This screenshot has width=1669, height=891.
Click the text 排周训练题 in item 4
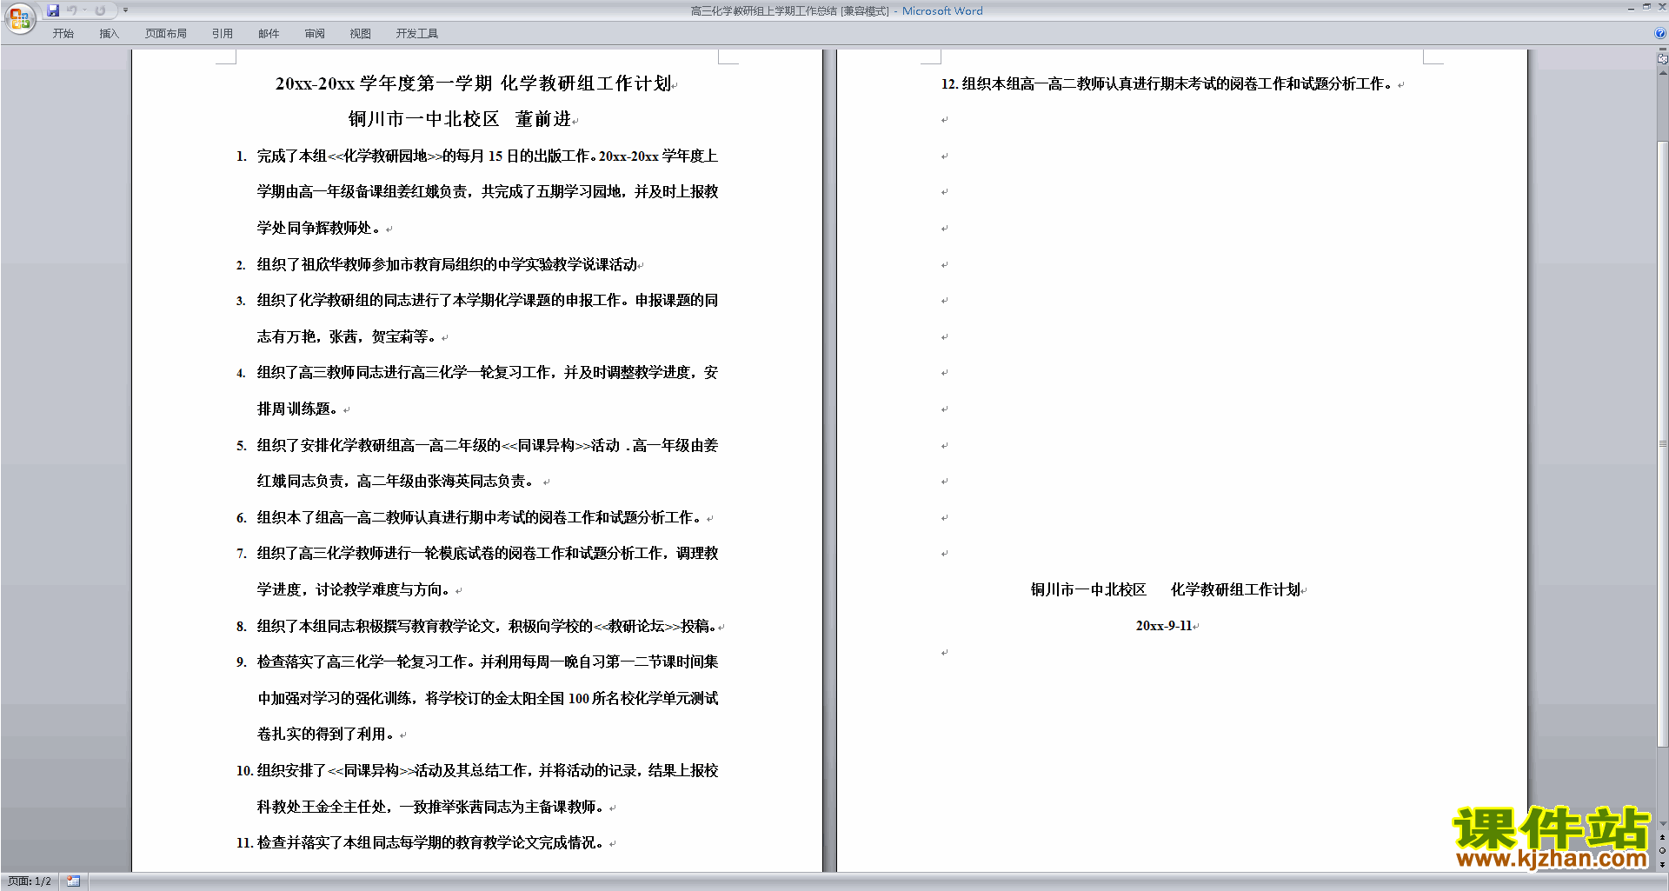297,409
